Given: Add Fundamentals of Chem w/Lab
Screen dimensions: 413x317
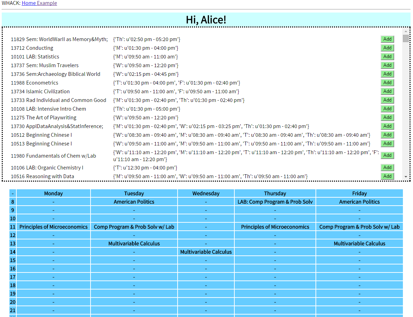Looking at the screenshot, I should coord(387,155).
